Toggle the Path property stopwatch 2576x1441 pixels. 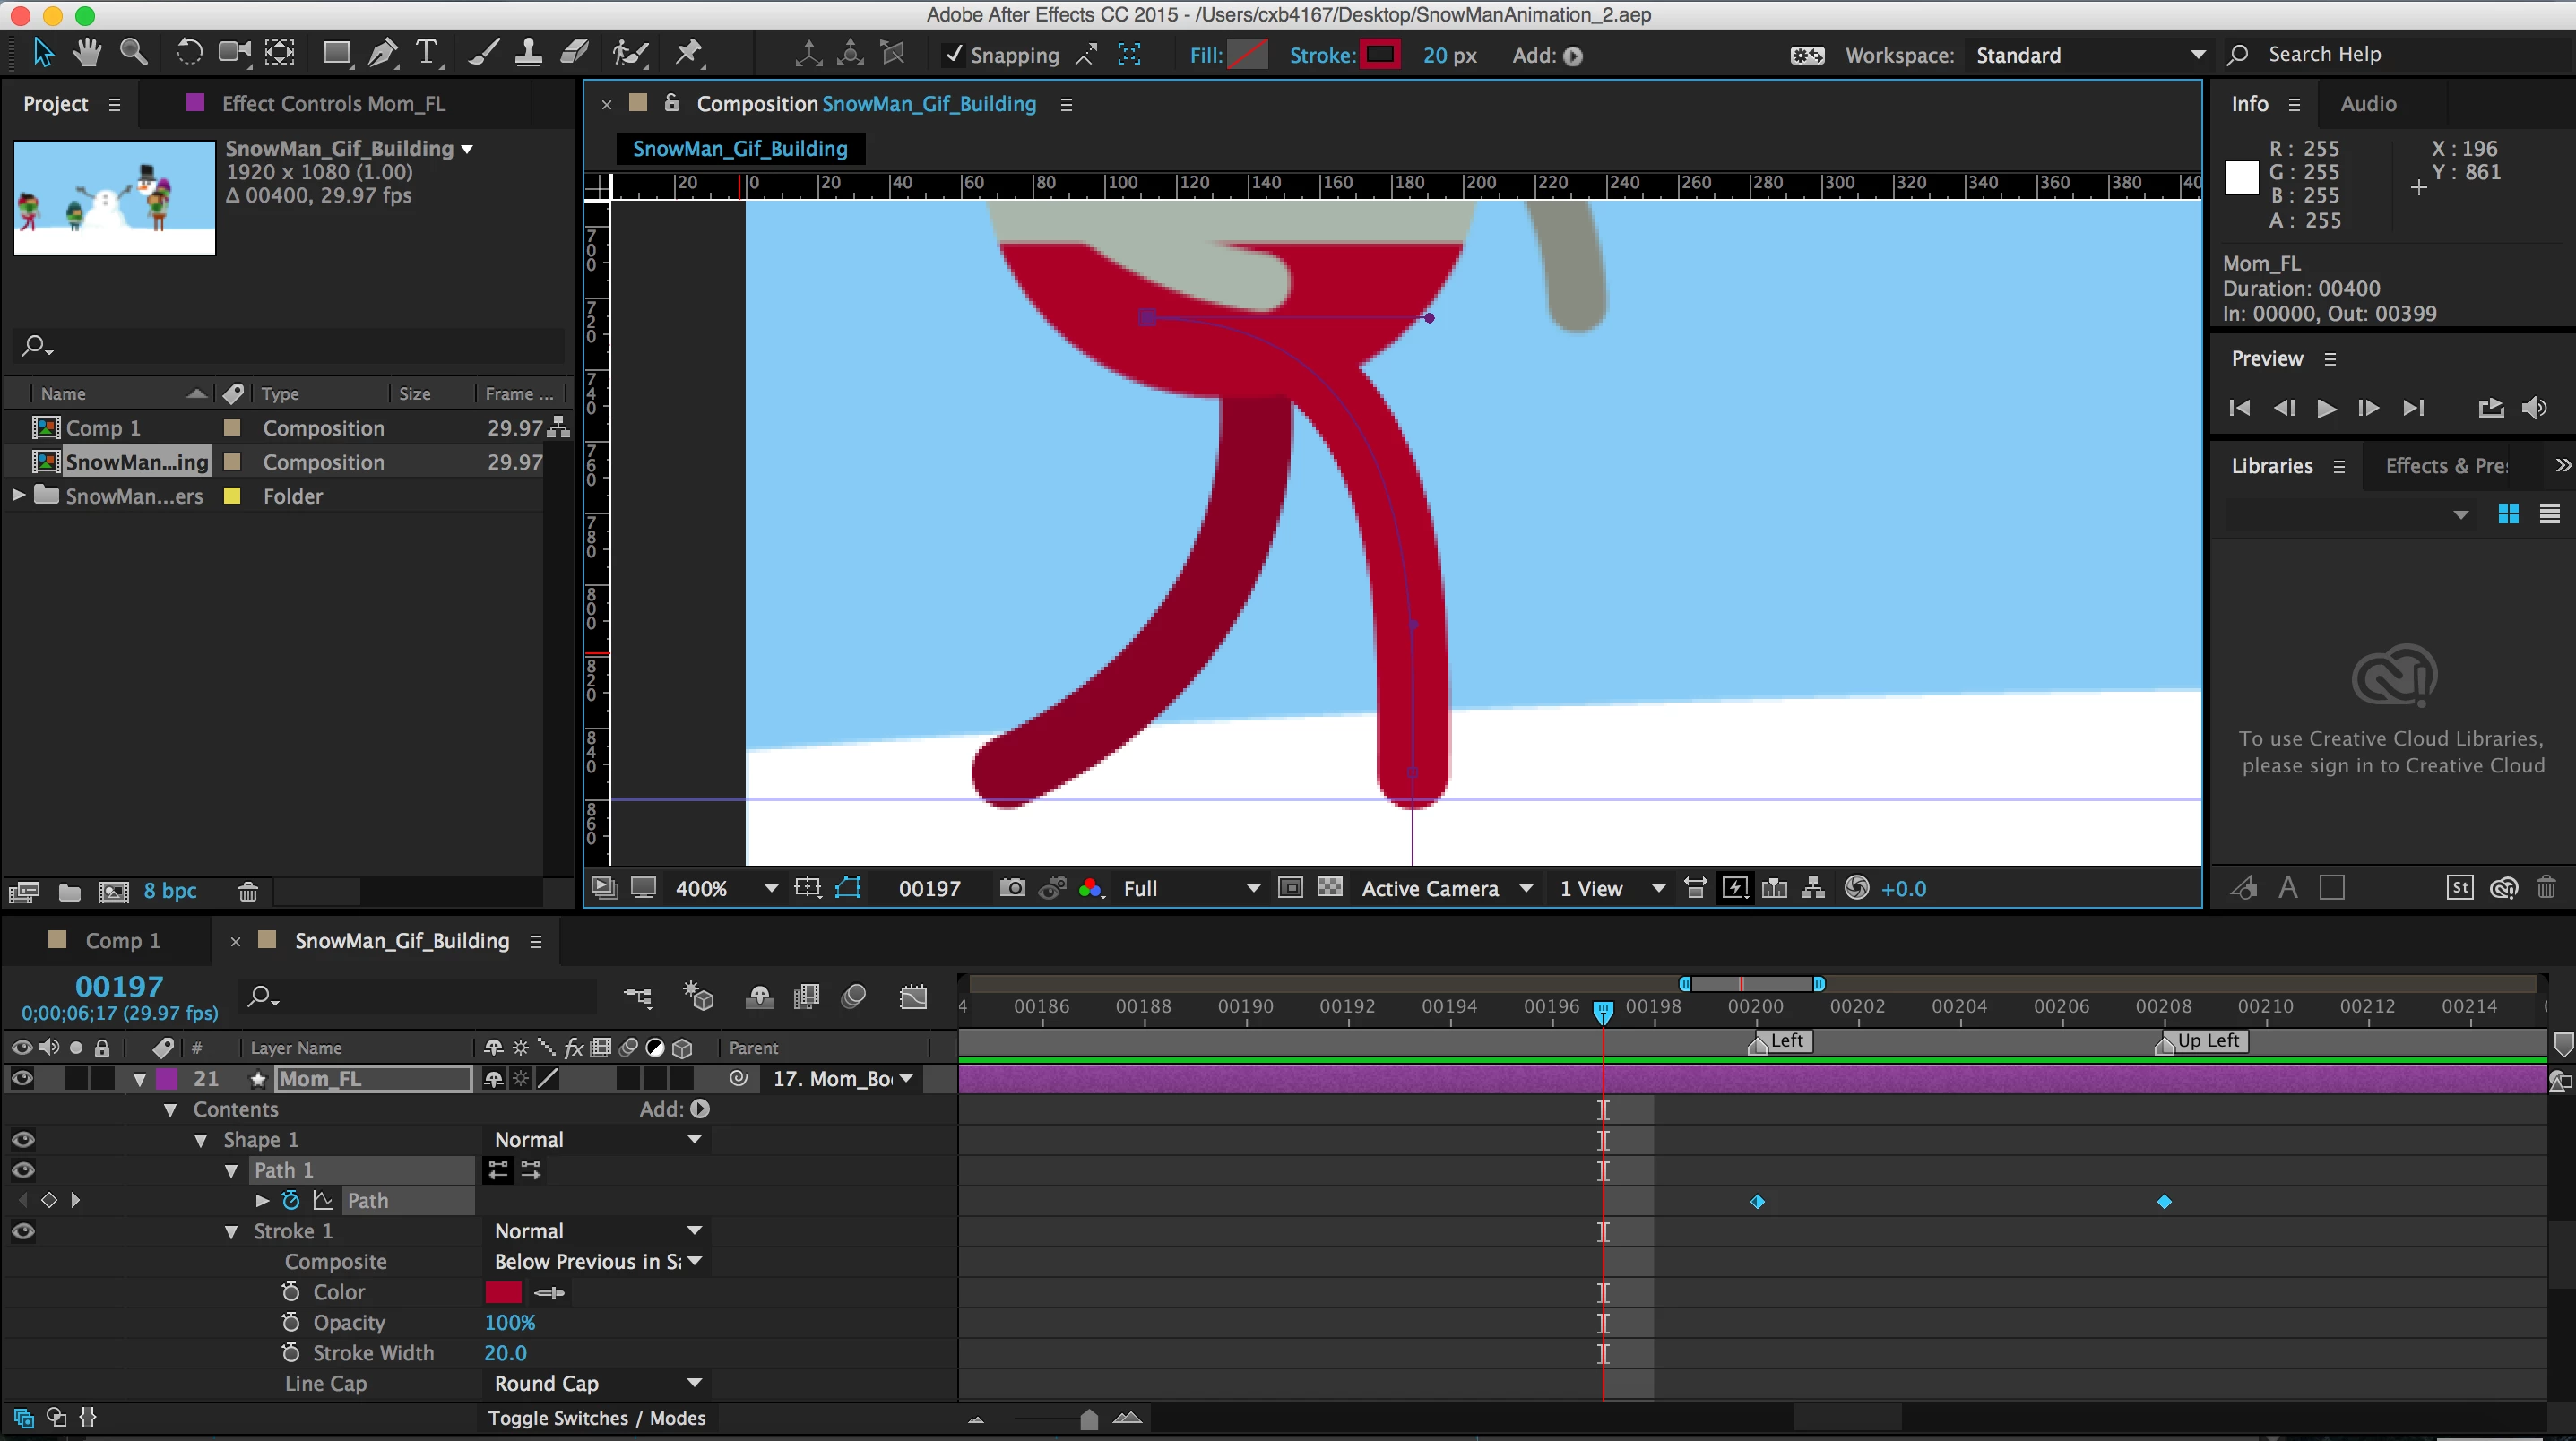[x=291, y=1200]
